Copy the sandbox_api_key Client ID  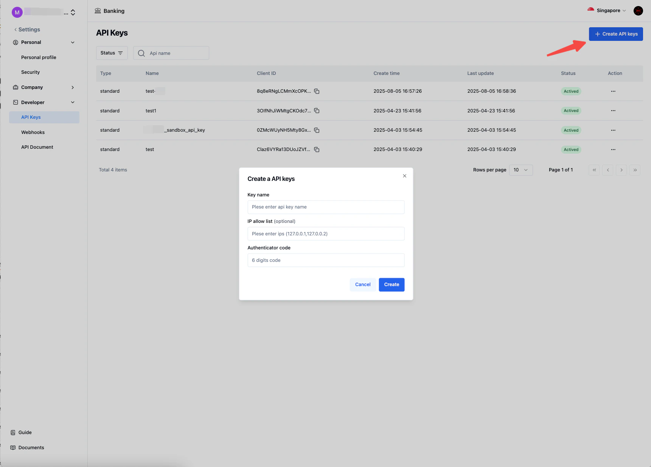click(x=317, y=130)
